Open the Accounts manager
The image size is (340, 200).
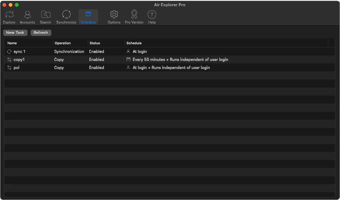click(27, 17)
